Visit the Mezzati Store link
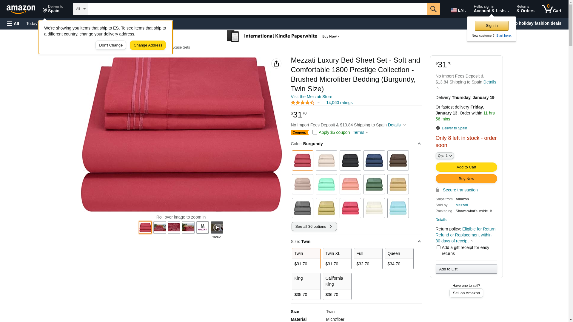 click(311, 97)
